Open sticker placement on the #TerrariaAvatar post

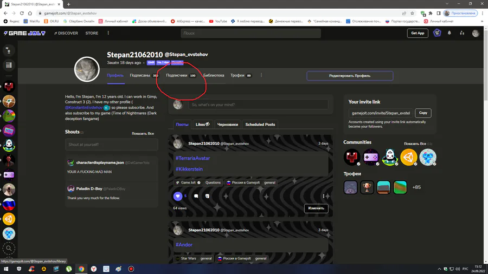tap(207, 196)
